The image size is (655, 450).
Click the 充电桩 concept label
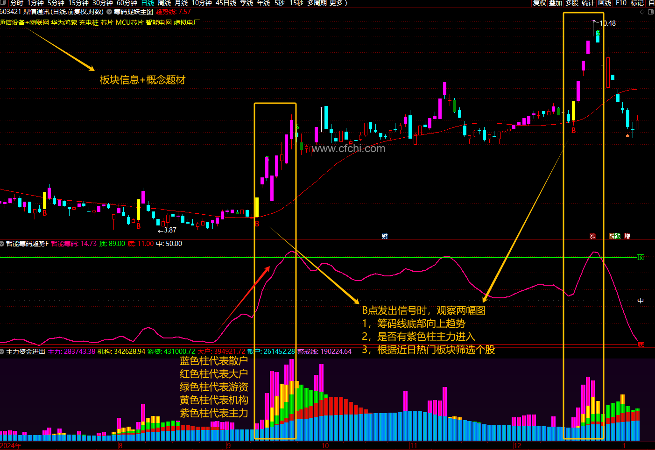click(x=89, y=22)
